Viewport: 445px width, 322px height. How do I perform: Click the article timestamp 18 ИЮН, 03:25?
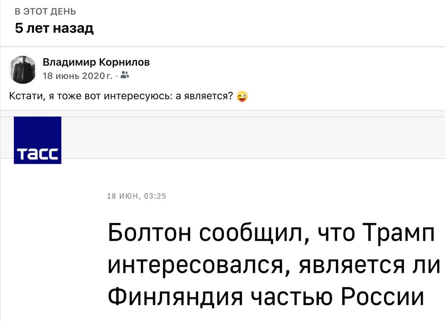(x=137, y=196)
